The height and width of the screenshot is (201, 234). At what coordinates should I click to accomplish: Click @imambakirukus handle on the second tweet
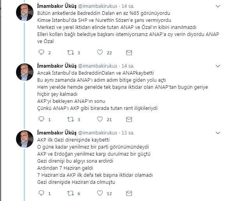pos(98,66)
